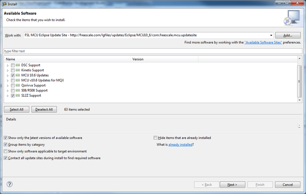Click the Details pane scroll stepper
The height and width of the screenshot is (194, 306).
point(299,126)
